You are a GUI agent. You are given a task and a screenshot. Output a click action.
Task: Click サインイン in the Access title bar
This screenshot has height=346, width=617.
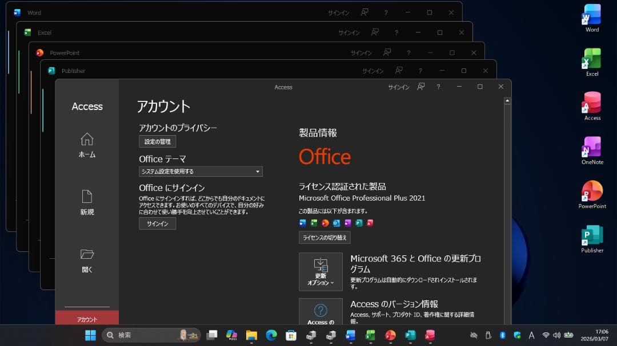399,87
